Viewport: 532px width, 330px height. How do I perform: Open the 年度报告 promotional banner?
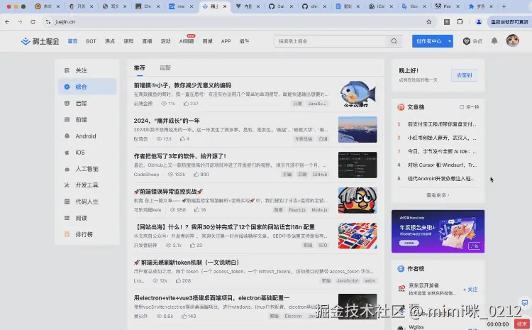click(x=438, y=231)
